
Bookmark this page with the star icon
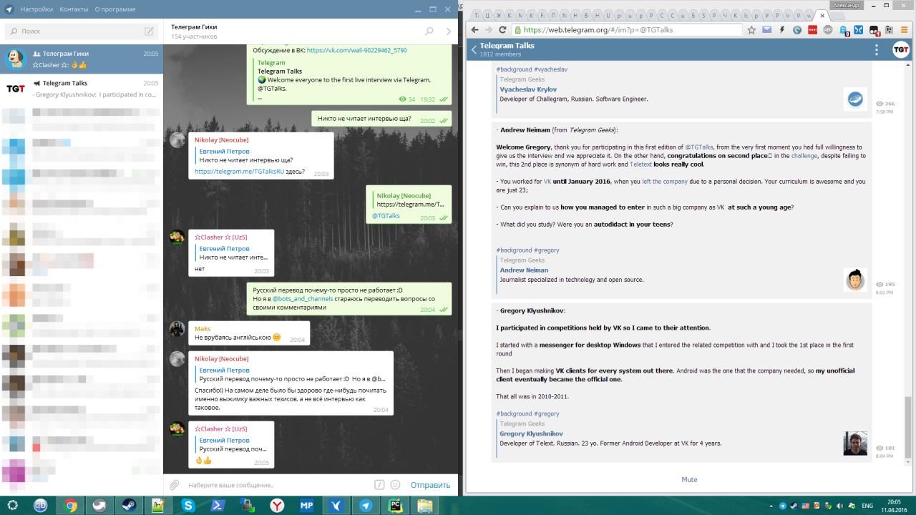coord(751,30)
